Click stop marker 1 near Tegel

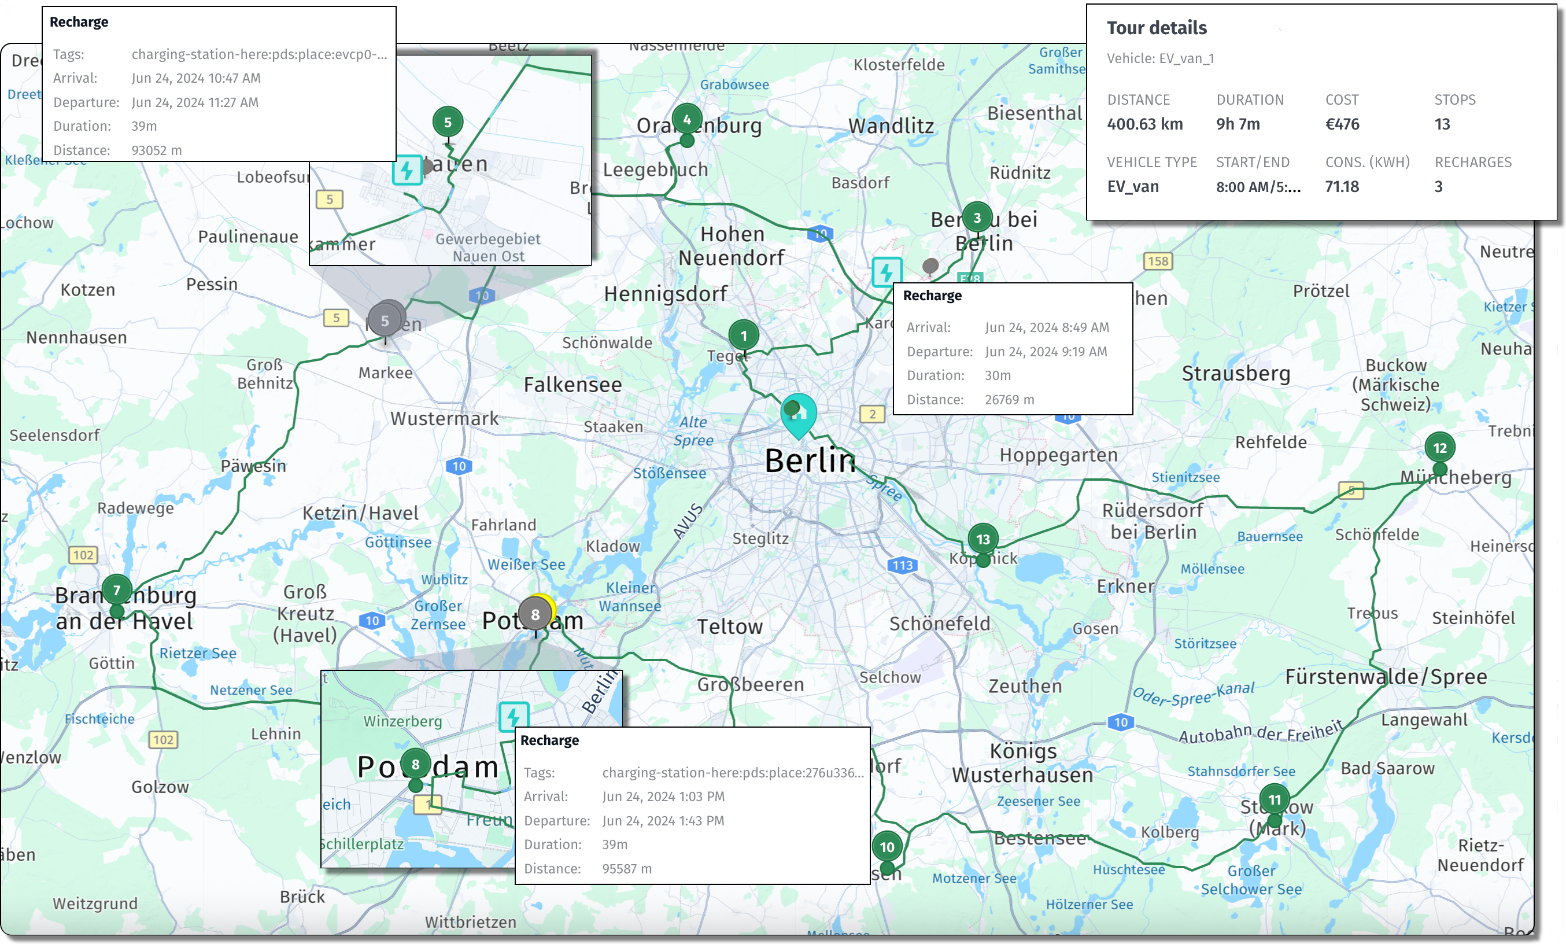coord(744,335)
